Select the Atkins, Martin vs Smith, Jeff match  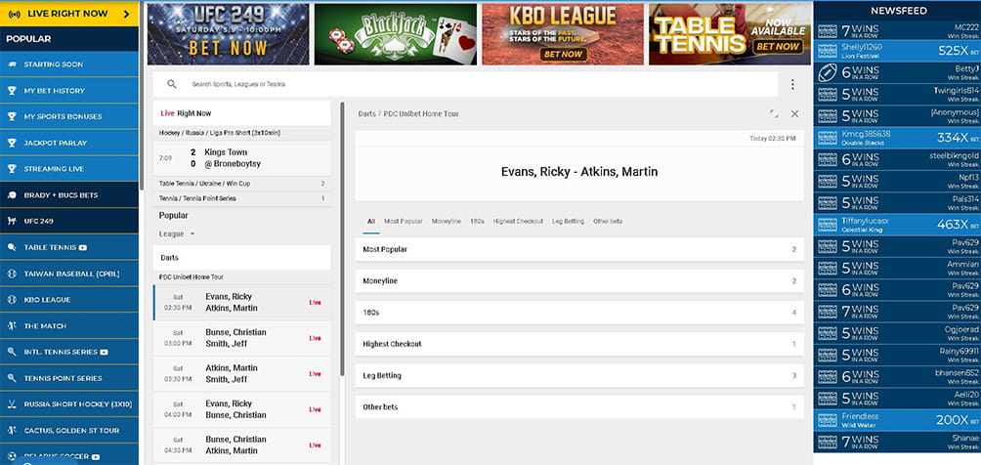tap(241, 373)
